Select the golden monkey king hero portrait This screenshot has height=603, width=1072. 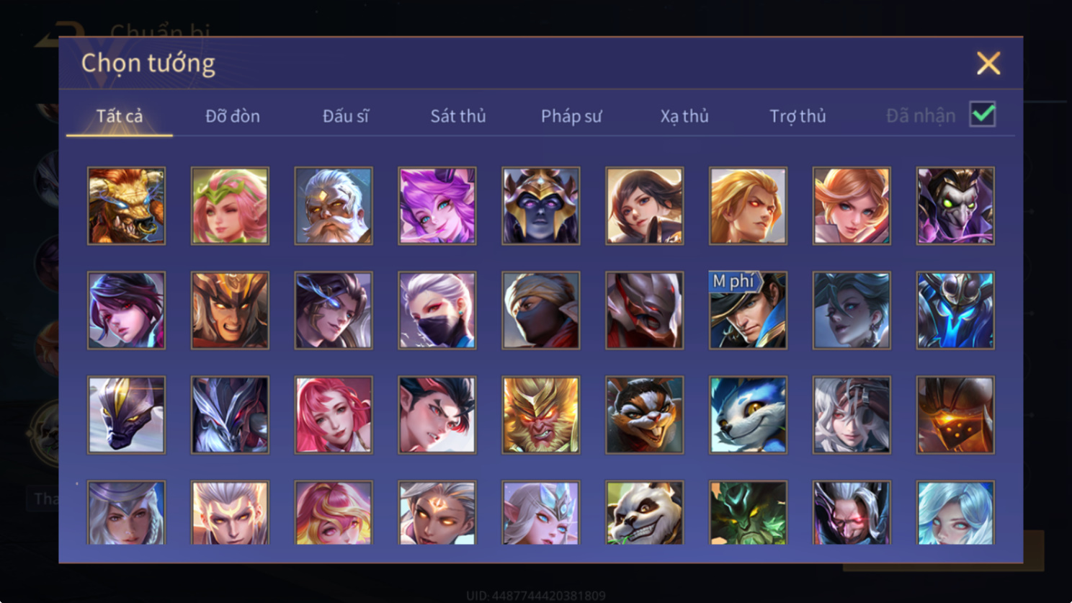(x=541, y=415)
